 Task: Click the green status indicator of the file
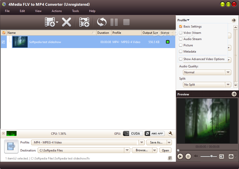pos(168,42)
